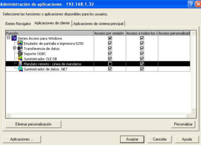Viewport: 201px width, 145px height.
Task: Click the Acceso a todos los column header
Action: [142, 33]
